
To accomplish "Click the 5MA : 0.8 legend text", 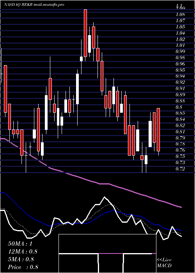I will (x=21, y=259).
